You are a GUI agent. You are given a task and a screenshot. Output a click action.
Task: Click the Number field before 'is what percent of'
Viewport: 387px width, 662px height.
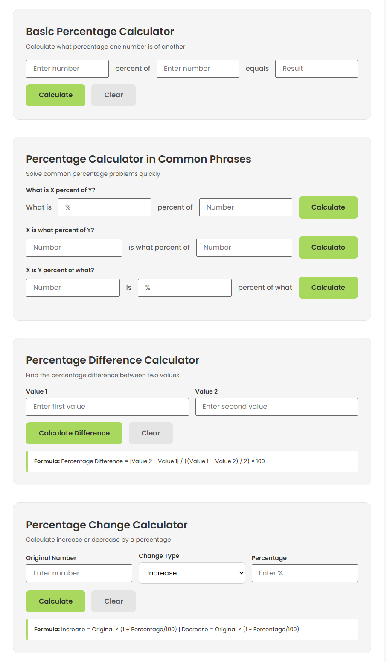(73, 247)
